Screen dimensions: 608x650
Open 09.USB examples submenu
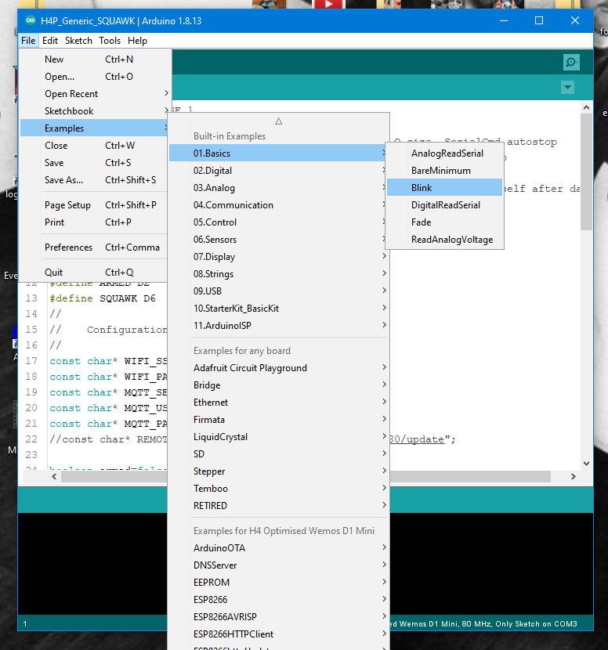pos(279,291)
